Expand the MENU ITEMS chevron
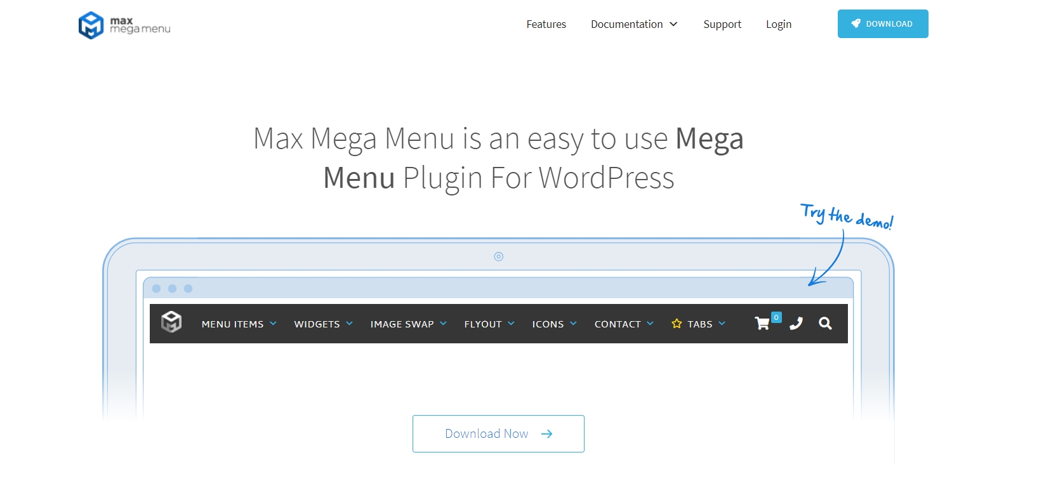This screenshot has width=1058, height=488. [x=273, y=323]
